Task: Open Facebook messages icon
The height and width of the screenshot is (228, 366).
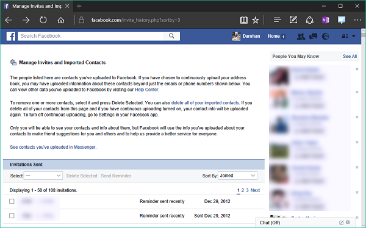Action: click(x=313, y=36)
